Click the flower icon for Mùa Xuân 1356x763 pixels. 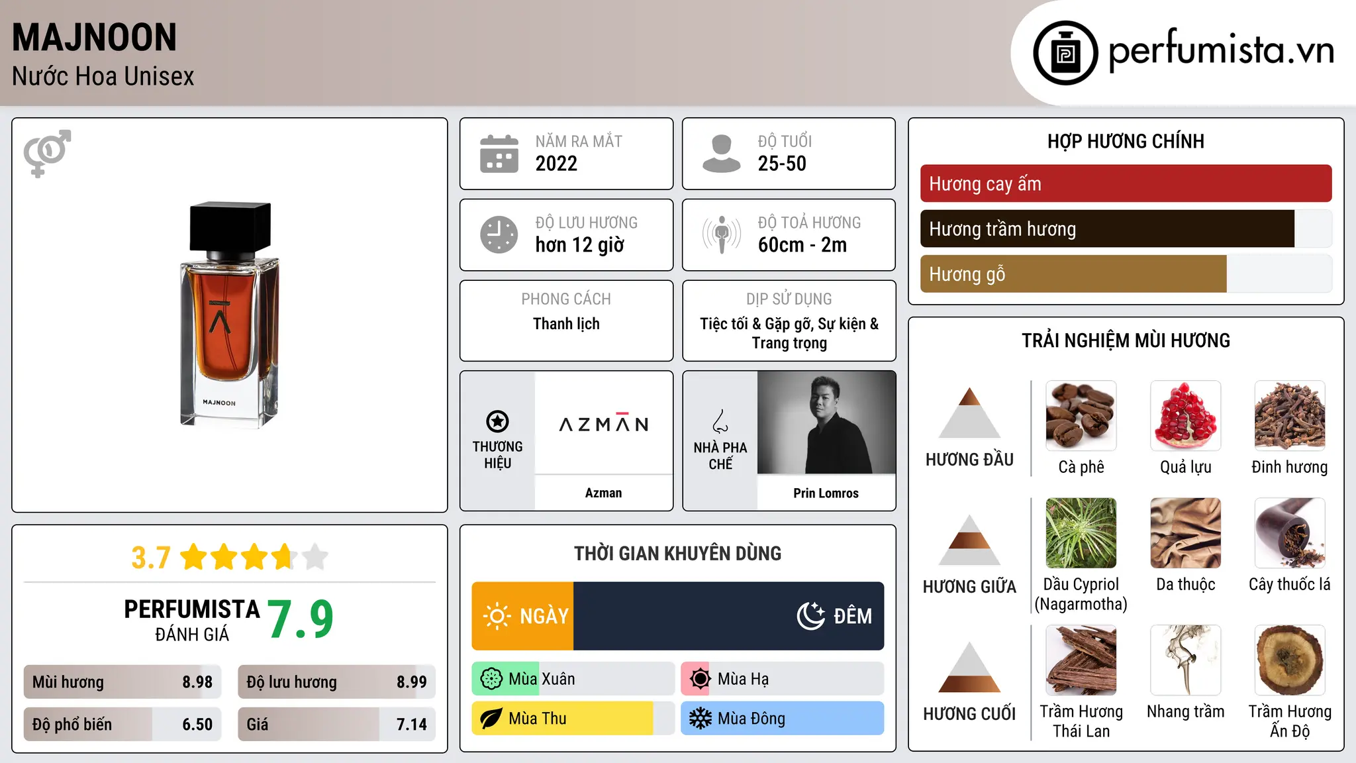(x=491, y=679)
